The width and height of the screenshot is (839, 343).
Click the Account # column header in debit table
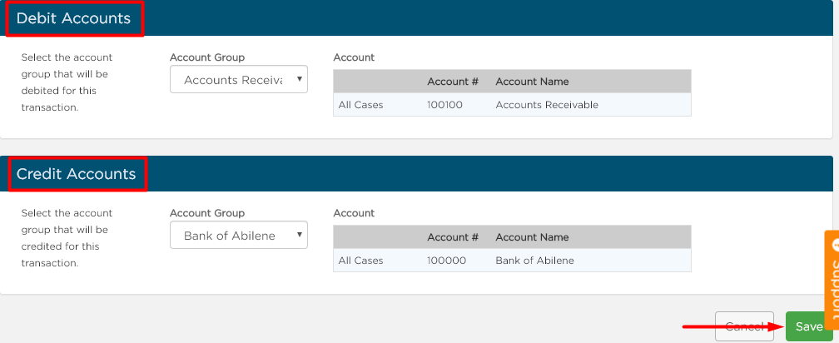pos(453,82)
